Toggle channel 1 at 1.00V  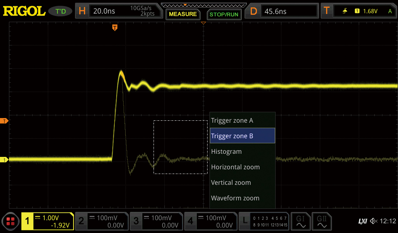coord(47,221)
